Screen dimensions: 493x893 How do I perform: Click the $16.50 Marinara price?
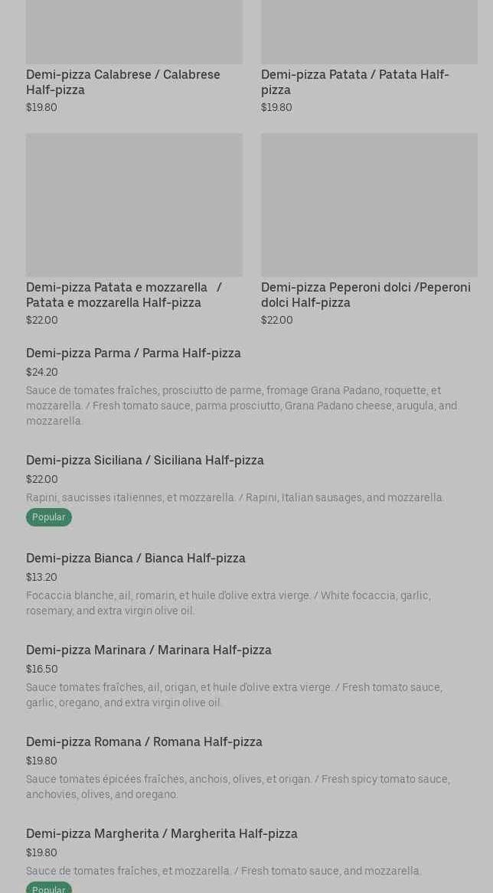42,669
